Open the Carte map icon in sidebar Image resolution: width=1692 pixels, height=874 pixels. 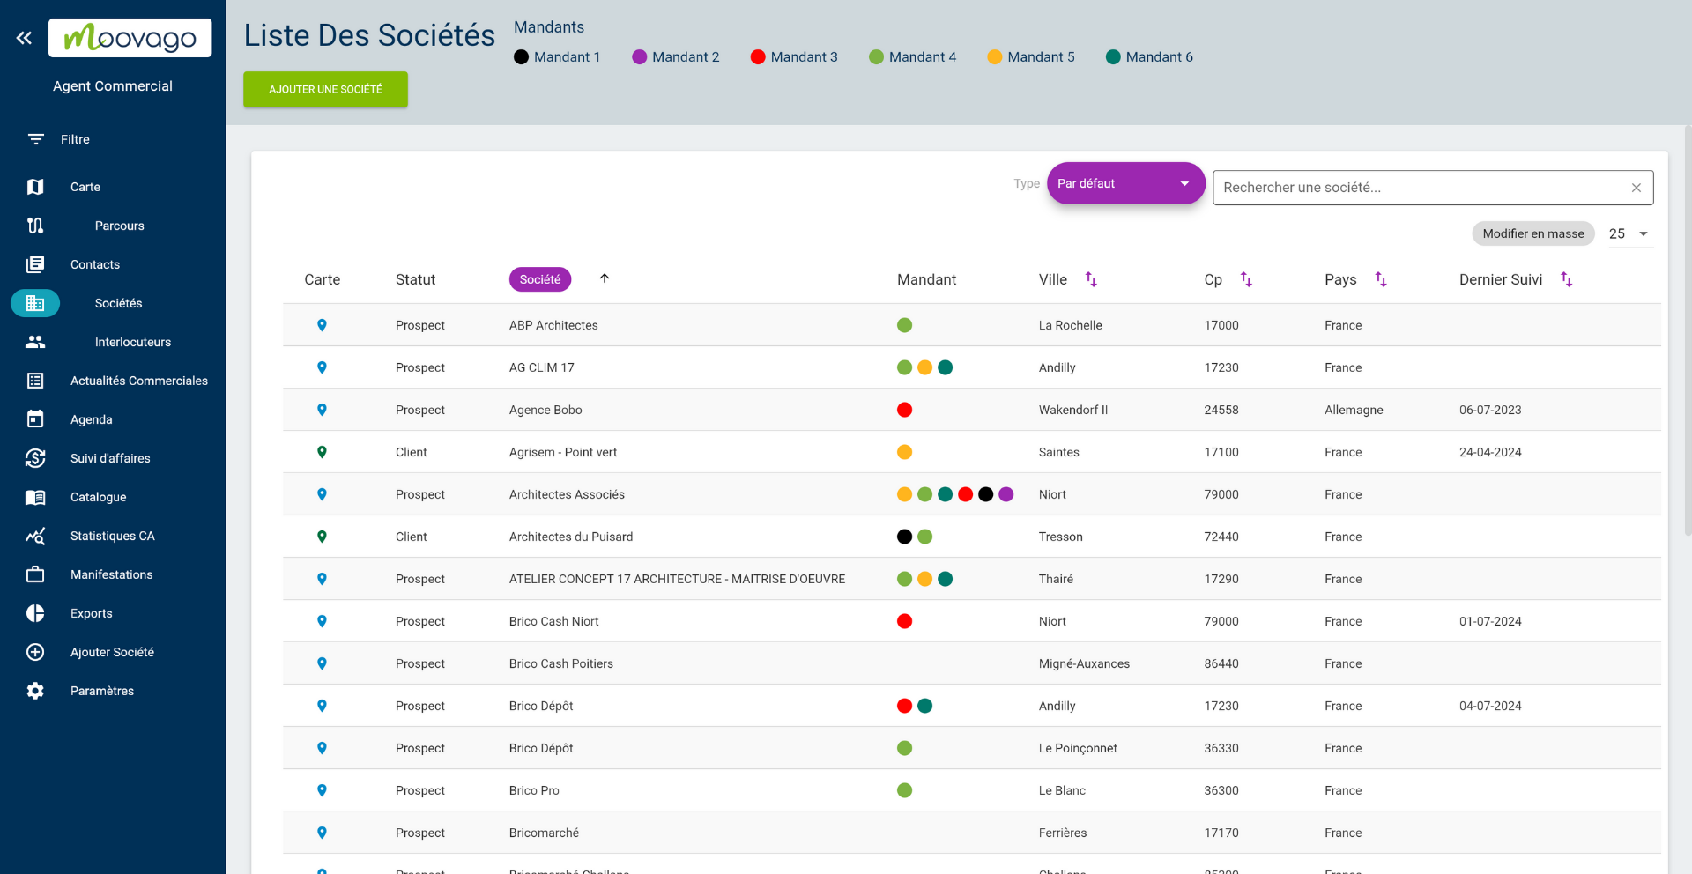pyautogui.click(x=35, y=187)
